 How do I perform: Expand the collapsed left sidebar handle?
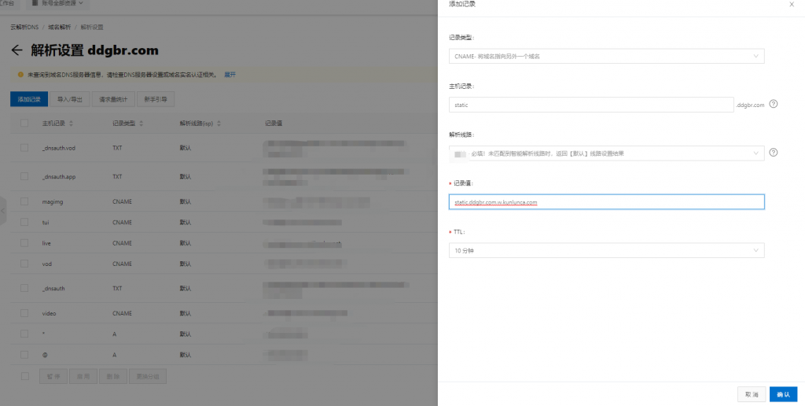pyautogui.click(x=2, y=211)
